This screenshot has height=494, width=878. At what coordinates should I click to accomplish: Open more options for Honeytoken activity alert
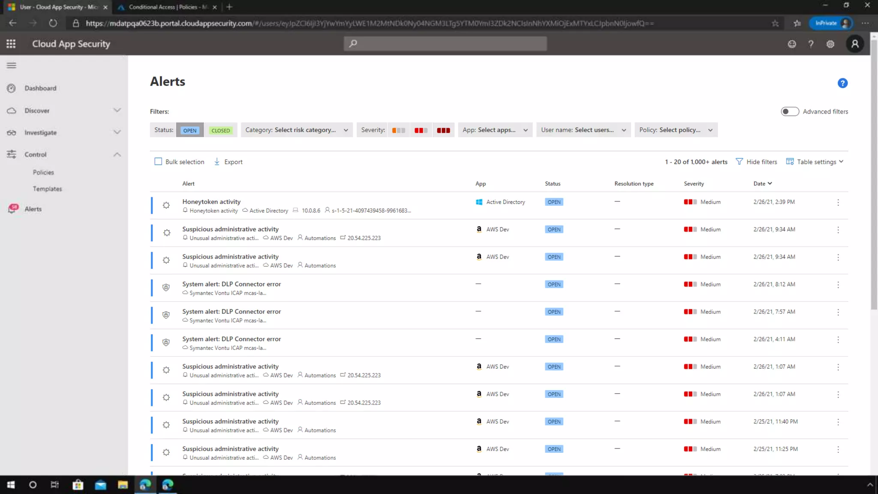pyautogui.click(x=838, y=202)
